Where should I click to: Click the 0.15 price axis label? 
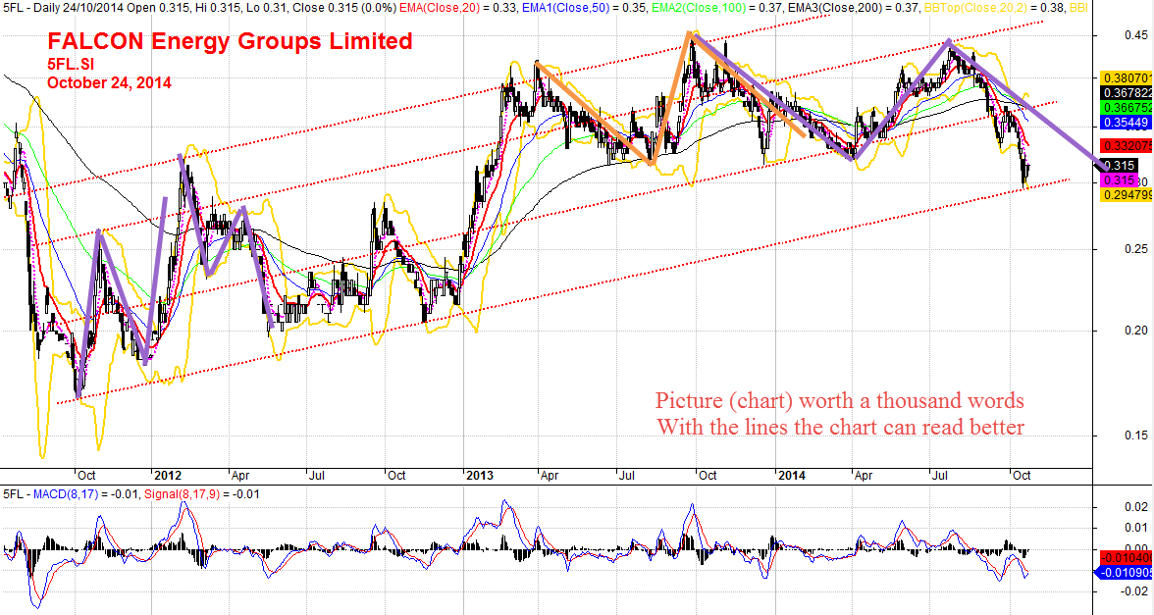1135,436
